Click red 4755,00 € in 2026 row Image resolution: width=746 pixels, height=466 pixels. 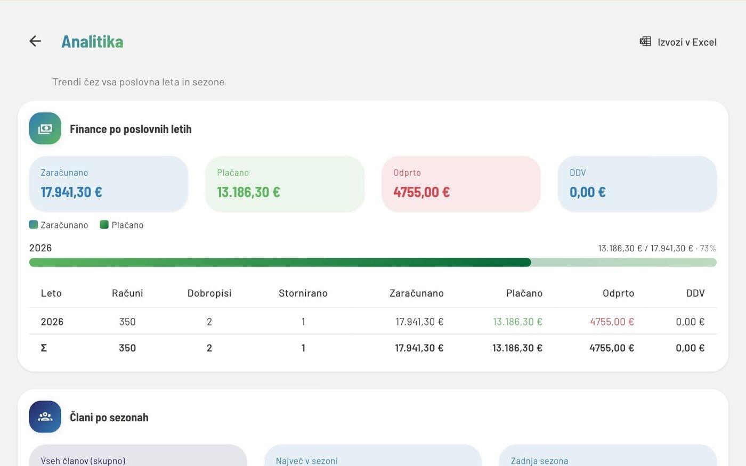[x=612, y=322]
